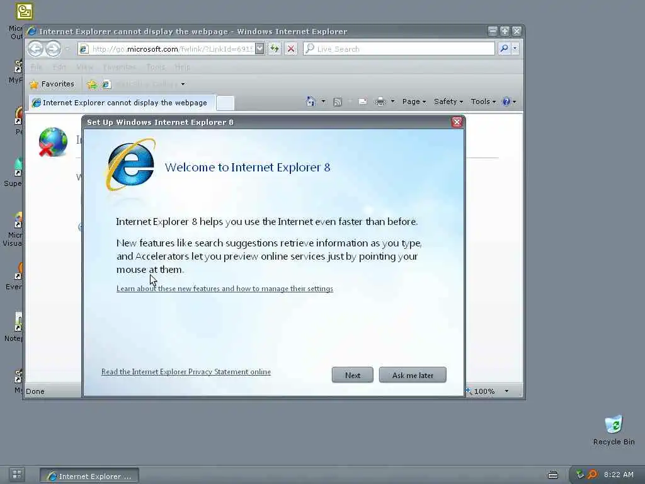Click the Print icon
This screenshot has height=484, width=645.
pos(380,101)
